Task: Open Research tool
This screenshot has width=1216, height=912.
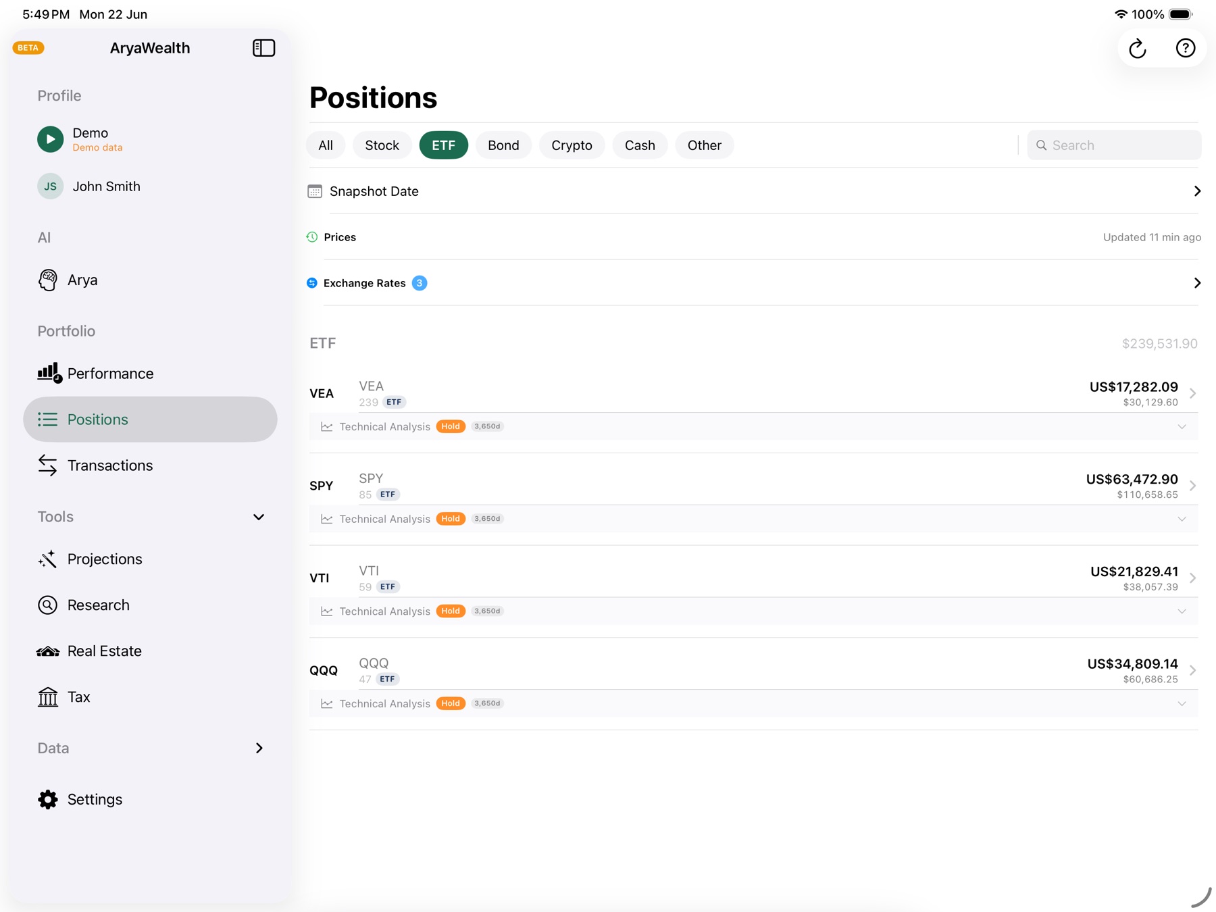Action: pyautogui.click(x=150, y=605)
